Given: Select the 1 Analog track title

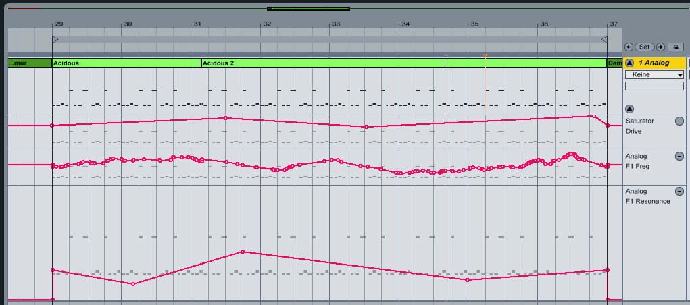Looking at the screenshot, I should point(654,63).
